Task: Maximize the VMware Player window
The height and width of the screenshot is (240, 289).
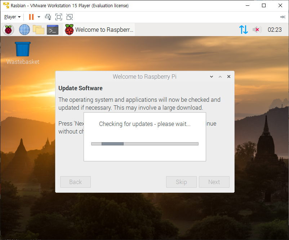Action: click(x=264, y=5)
